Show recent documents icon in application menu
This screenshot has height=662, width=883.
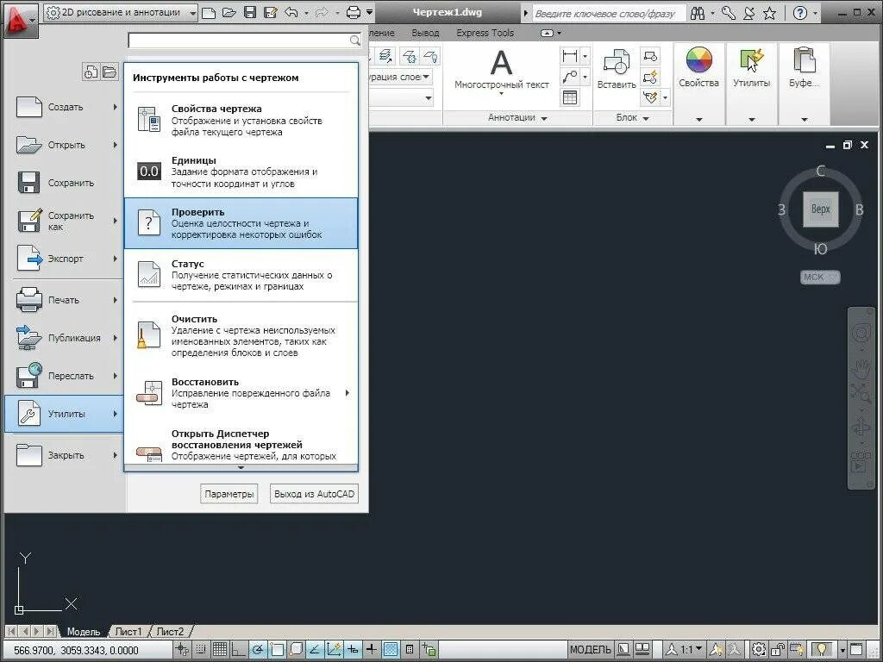[x=91, y=72]
